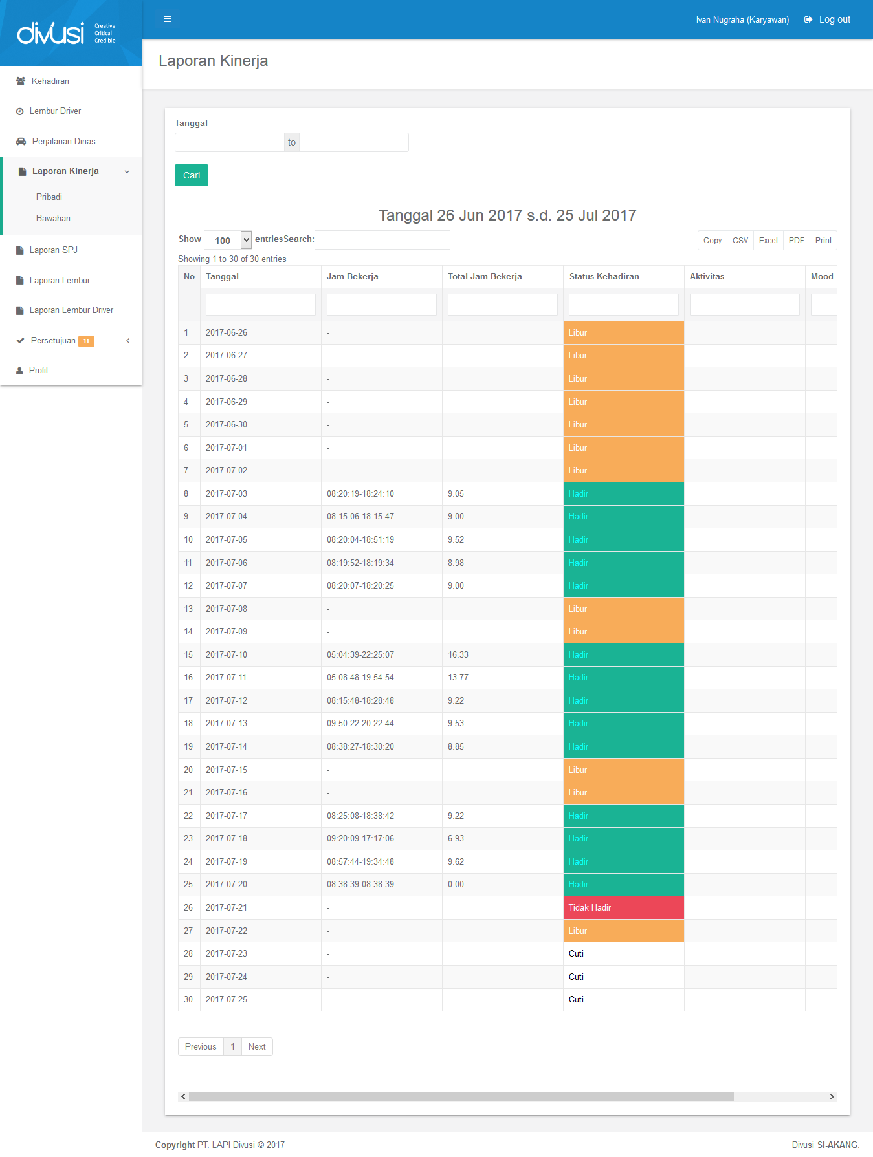873x1157 pixels.
Task: Click the Profil user icon
Action: pos(20,371)
